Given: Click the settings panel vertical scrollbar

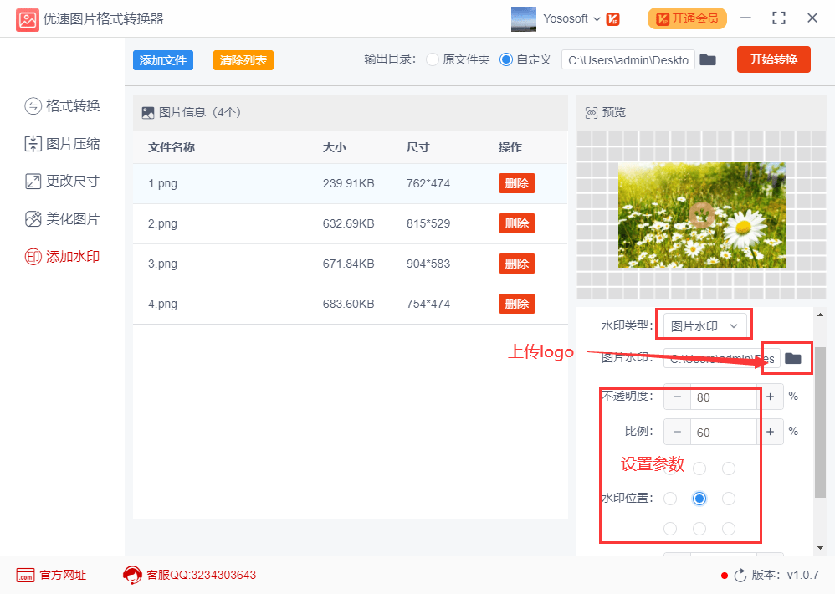Looking at the screenshot, I should pos(820,422).
